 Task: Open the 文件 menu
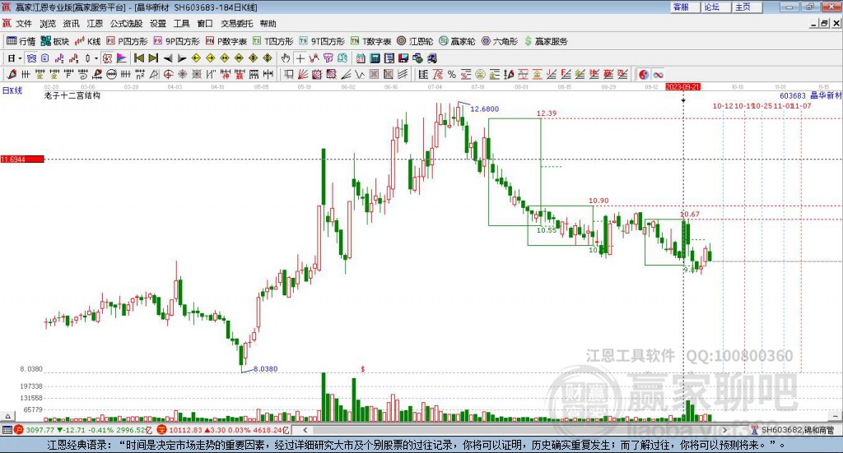(x=24, y=24)
